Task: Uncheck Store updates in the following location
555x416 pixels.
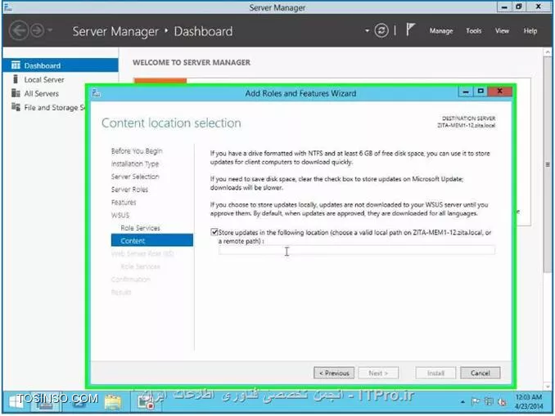Action: [214, 232]
